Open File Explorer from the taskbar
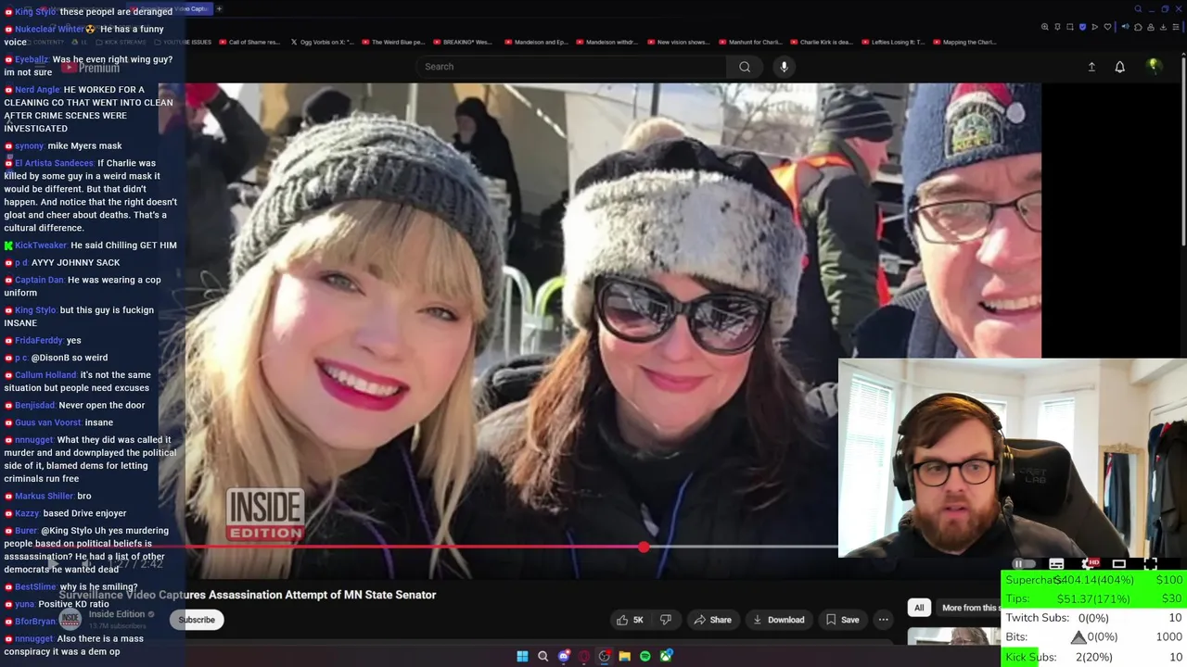 (624, 656)
